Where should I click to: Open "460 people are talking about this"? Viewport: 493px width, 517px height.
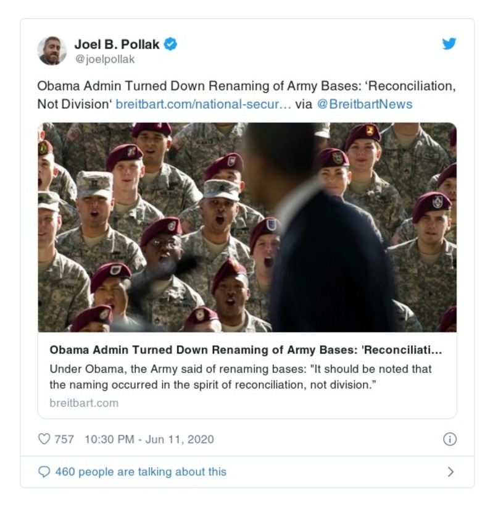point(141,472)
